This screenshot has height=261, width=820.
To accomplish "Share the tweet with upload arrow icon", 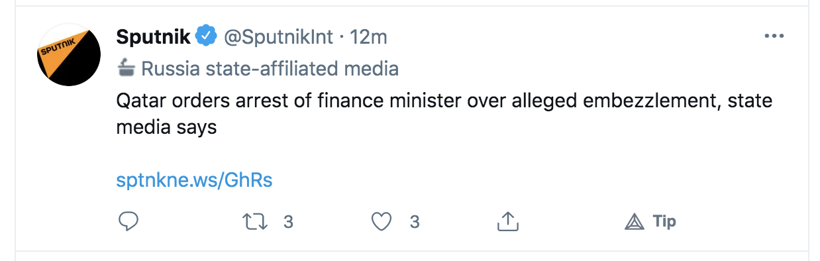I will pyautogui.click(x=506, y=221).
